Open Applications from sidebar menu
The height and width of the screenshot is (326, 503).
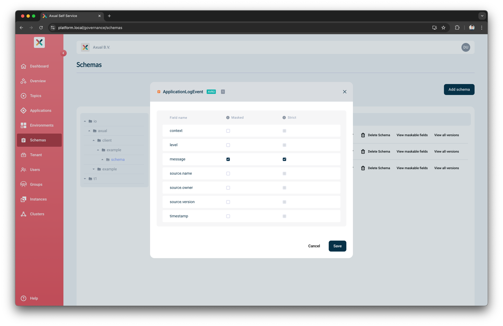coord(39,111)
